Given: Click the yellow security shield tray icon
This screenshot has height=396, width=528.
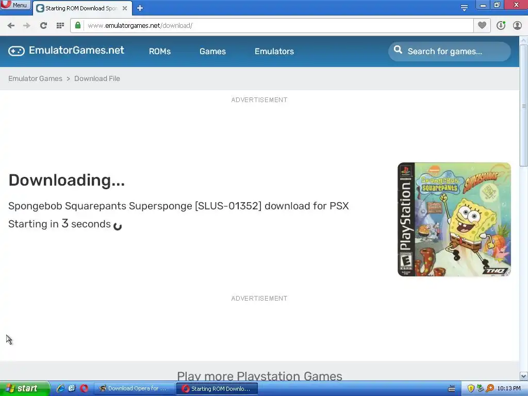Looking at the screenshot, I should (471, 388).
